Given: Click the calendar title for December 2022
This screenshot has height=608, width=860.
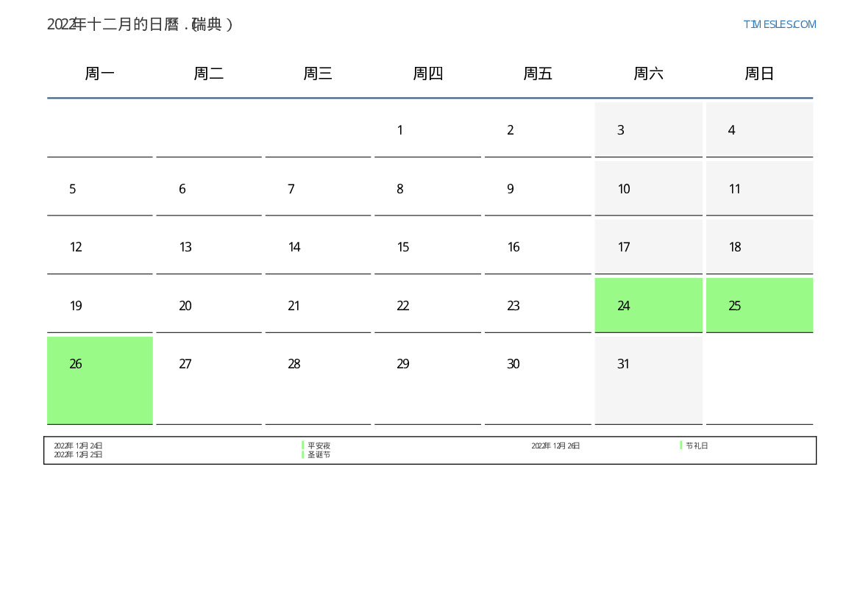Looking at the screenshot, I should pyautogui.click(x=140, y=24).
